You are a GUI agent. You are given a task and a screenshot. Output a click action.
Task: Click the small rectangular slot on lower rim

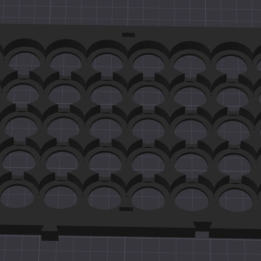pos(126,209)
